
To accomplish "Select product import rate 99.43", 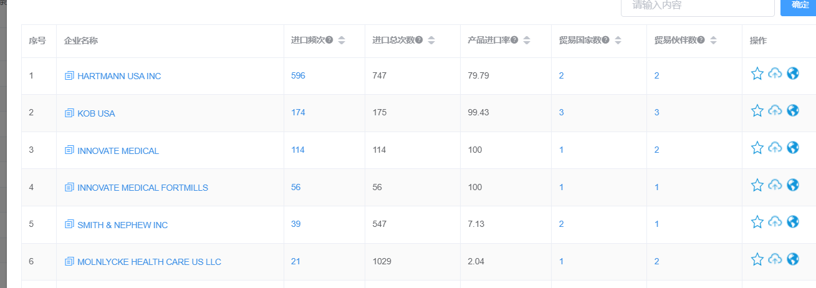I will (478, 113).
